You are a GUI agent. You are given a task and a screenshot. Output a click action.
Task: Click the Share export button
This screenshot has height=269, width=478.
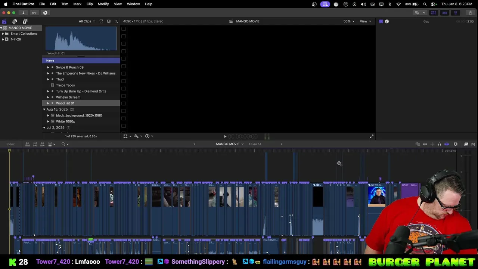tap(470, 13)
